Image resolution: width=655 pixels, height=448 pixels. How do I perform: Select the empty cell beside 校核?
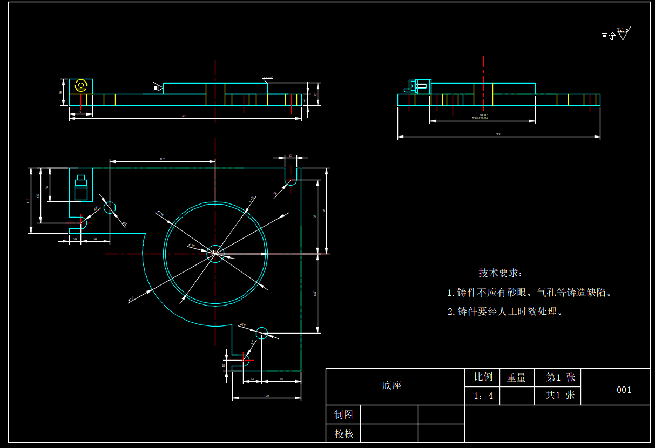[389, 433]
